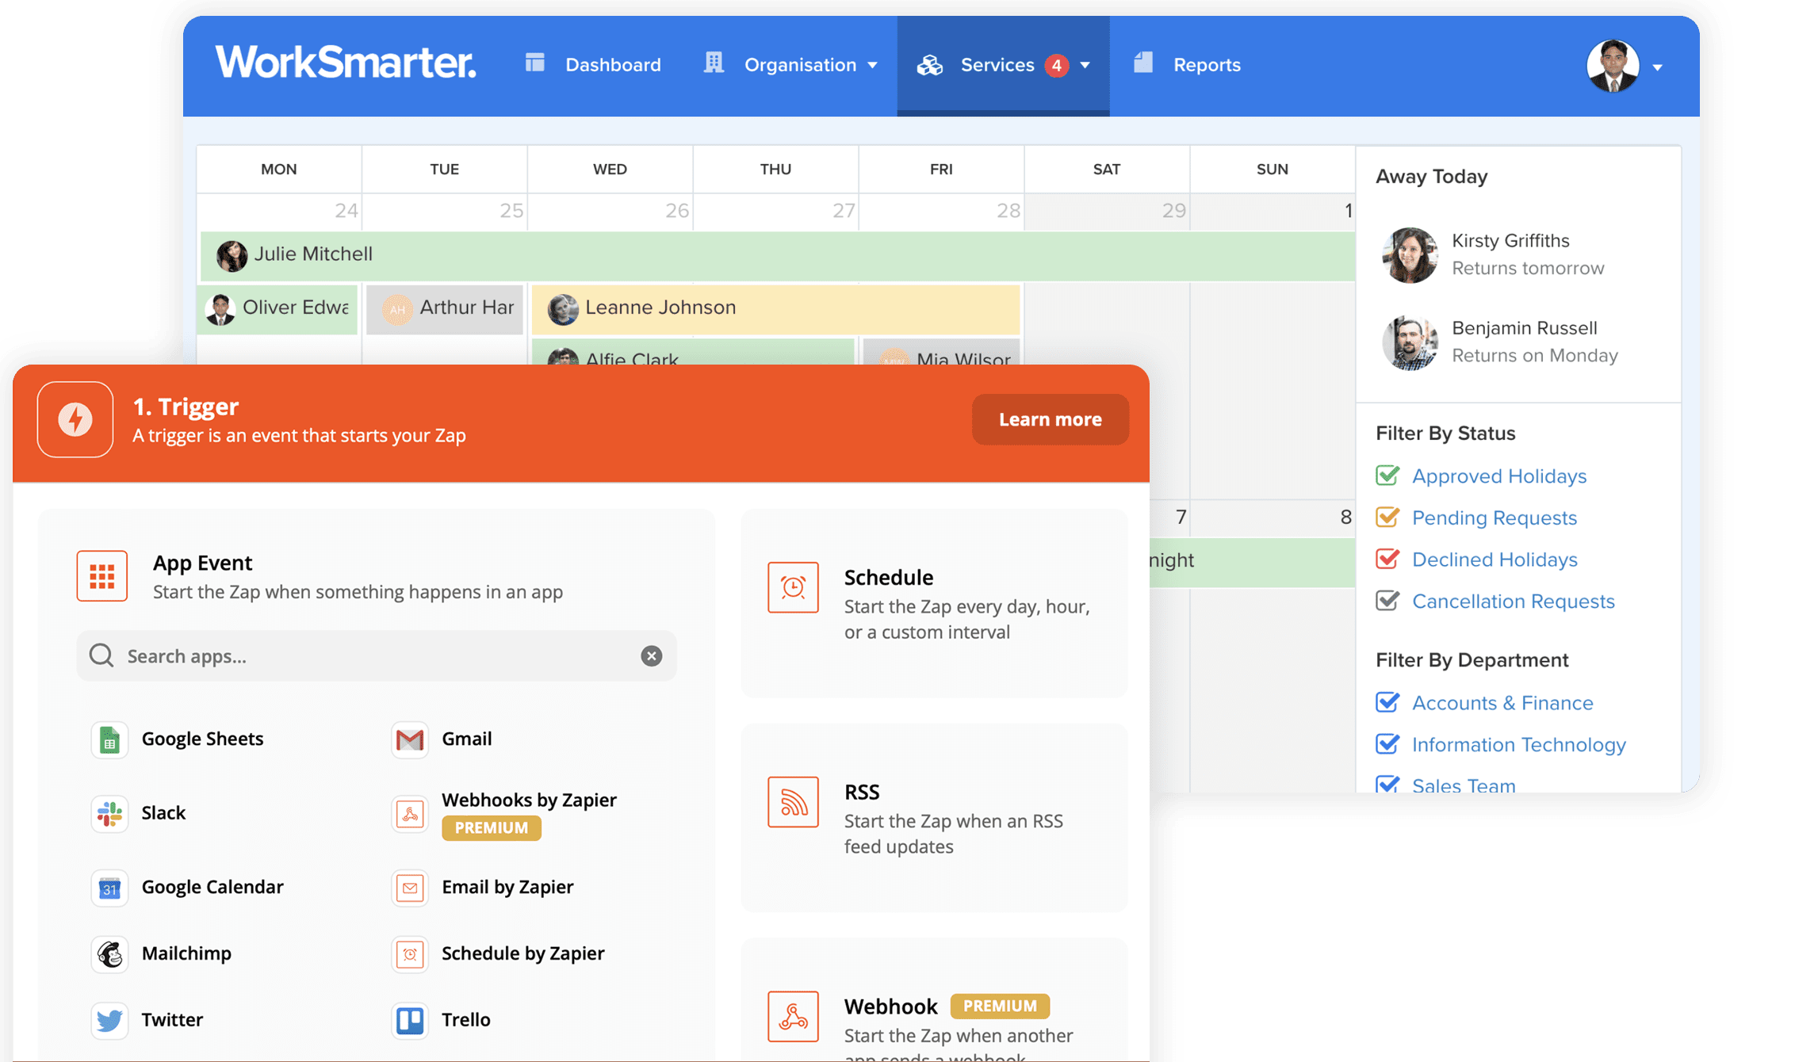Click the Trello app icon

coord(408,1021)
